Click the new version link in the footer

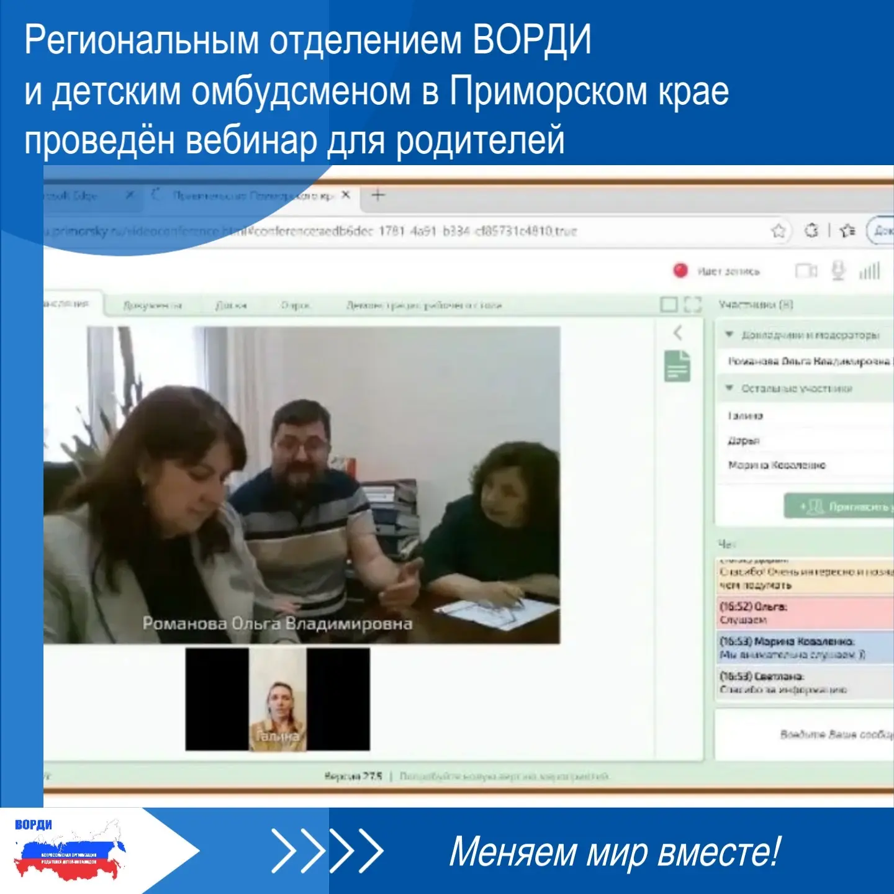[505, 776]
